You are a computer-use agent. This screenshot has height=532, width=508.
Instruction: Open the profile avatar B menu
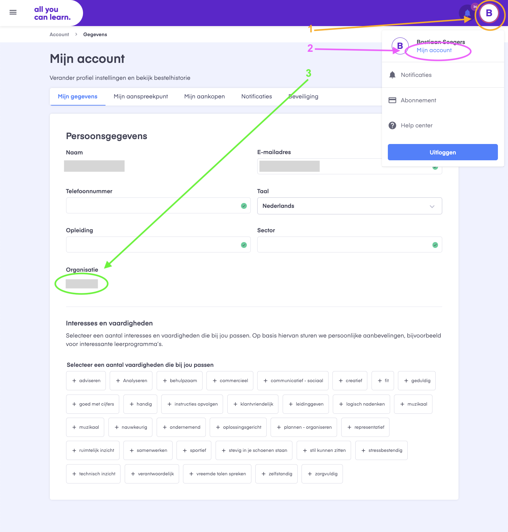[489, 13]
